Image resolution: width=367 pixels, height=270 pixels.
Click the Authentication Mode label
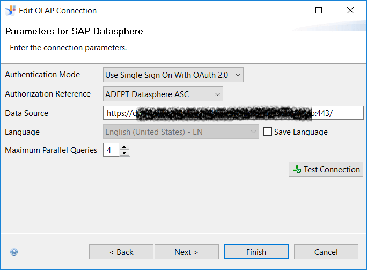42,75
